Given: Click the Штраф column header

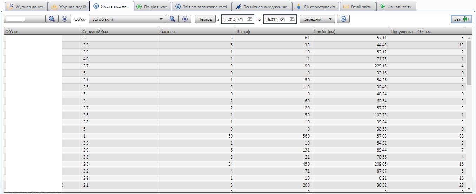Looking at the screenshot, I should [273, 32].
